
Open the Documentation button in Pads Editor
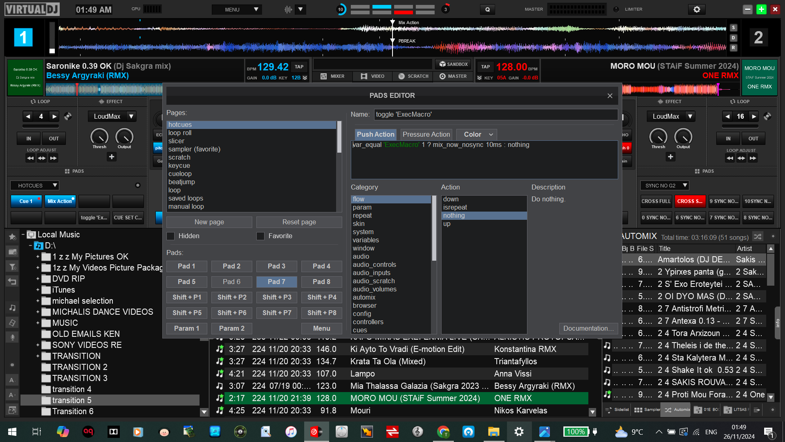click(x=588, y=328)
